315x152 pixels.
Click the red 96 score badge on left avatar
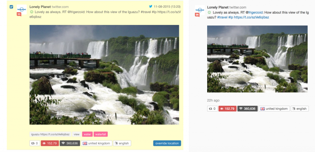pyautogui.click(x=19, y=14)
